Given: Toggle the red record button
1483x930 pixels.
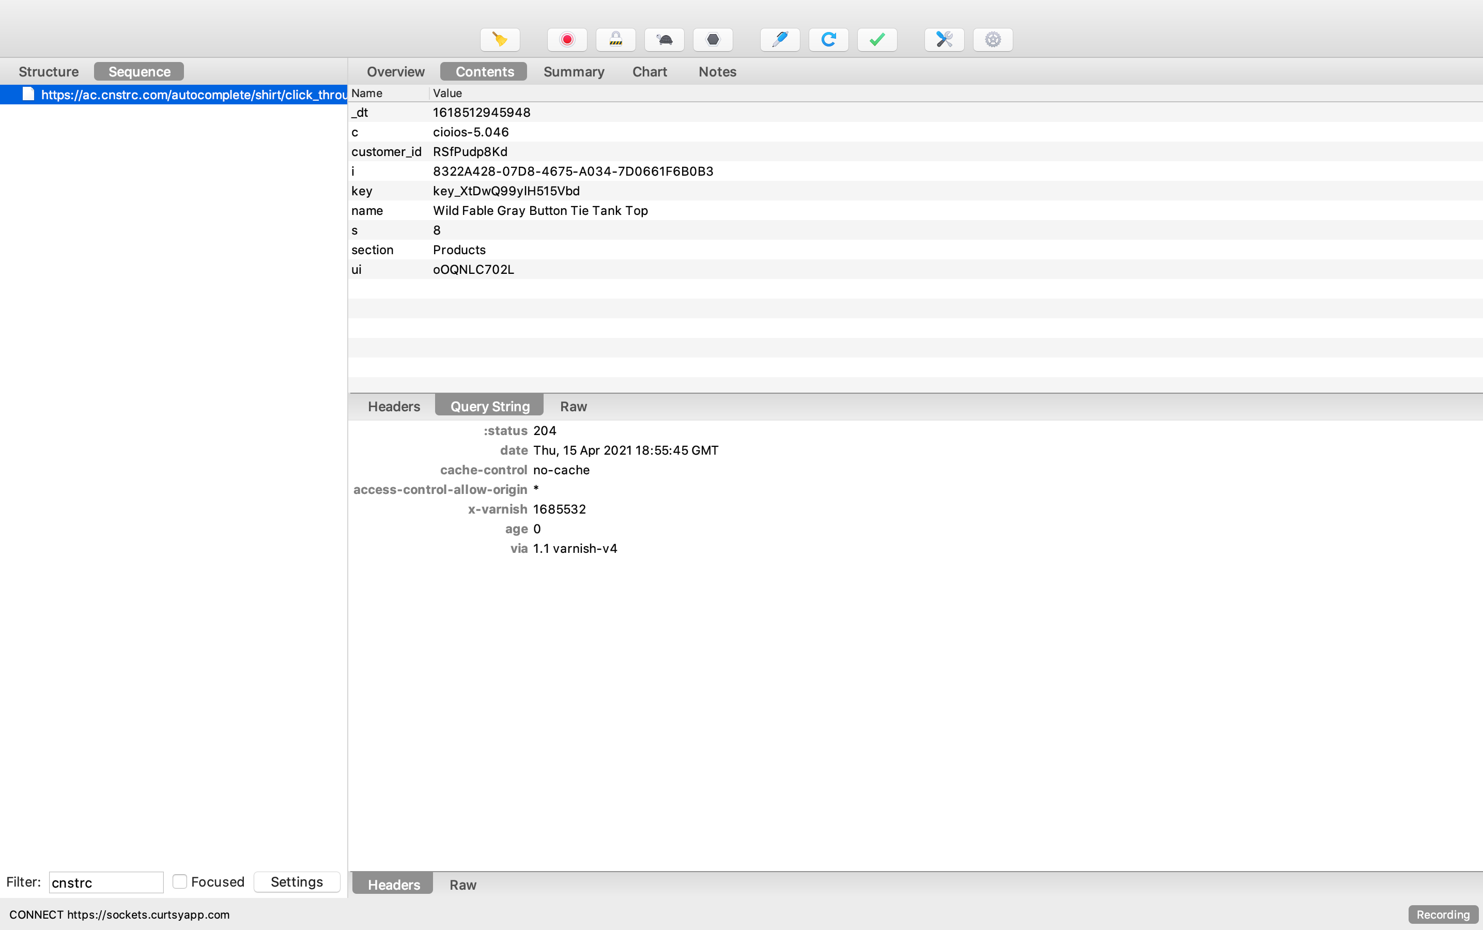Looking at the screenshot, I should pos(566,40).
